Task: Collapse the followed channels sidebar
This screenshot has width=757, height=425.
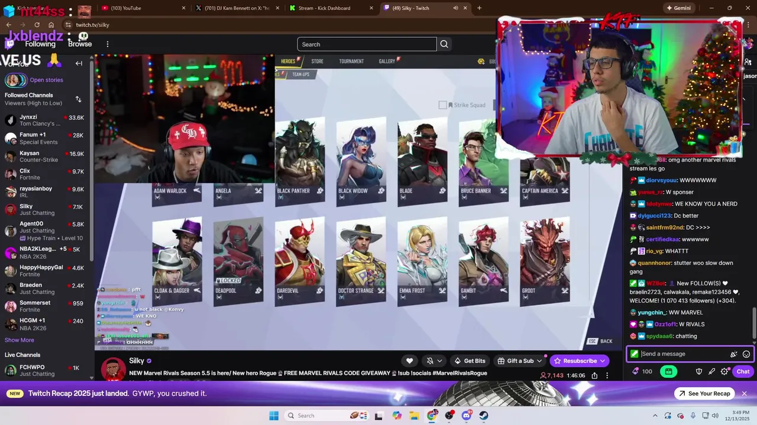Action: click(79, 63)
